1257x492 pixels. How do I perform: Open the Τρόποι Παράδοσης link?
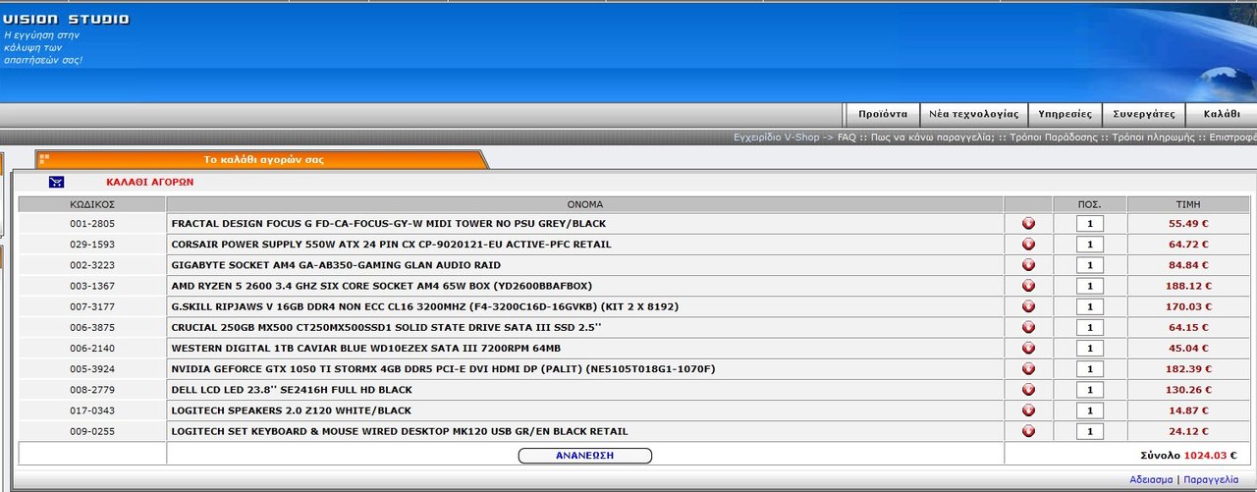point(1054,137)
